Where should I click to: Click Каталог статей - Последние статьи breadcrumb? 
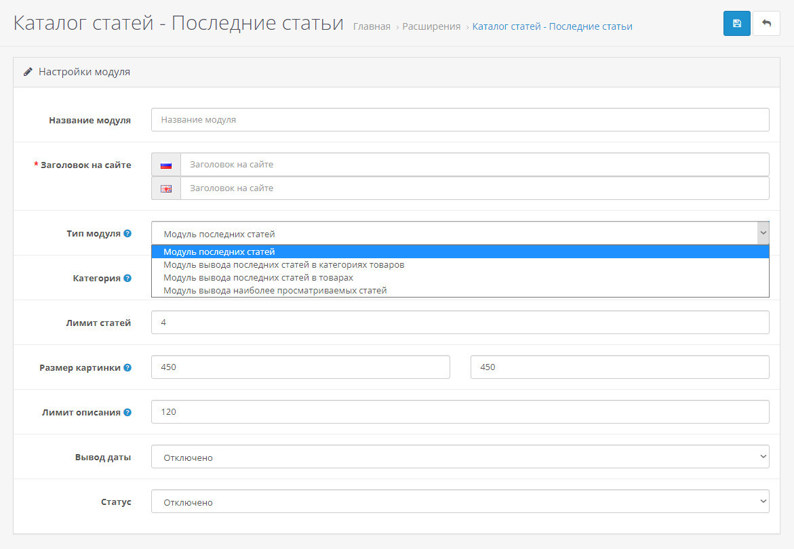click(553, 26)
